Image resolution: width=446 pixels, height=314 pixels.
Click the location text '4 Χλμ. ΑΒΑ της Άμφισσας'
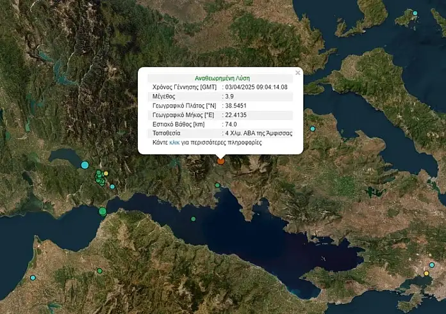(x=258, y=133)
